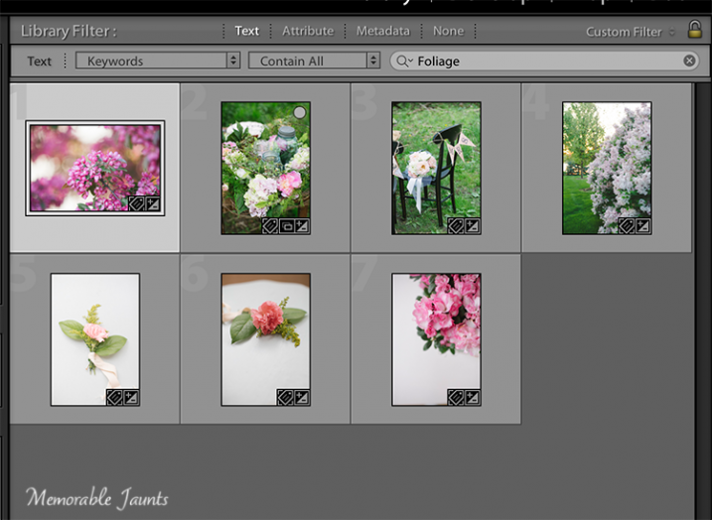The image size is (712, 520).
Task: Clear the Foliage search text
Action: (689, 61)
